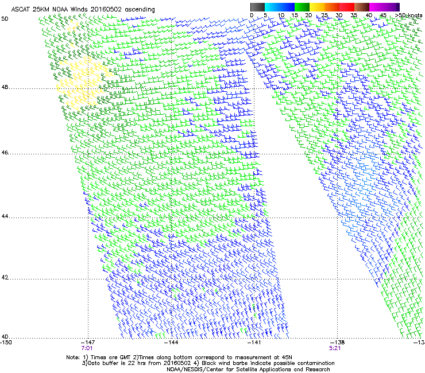Click the longitude label '-141'
Viewport: 425px width, 373px height.
click(254, 343)
